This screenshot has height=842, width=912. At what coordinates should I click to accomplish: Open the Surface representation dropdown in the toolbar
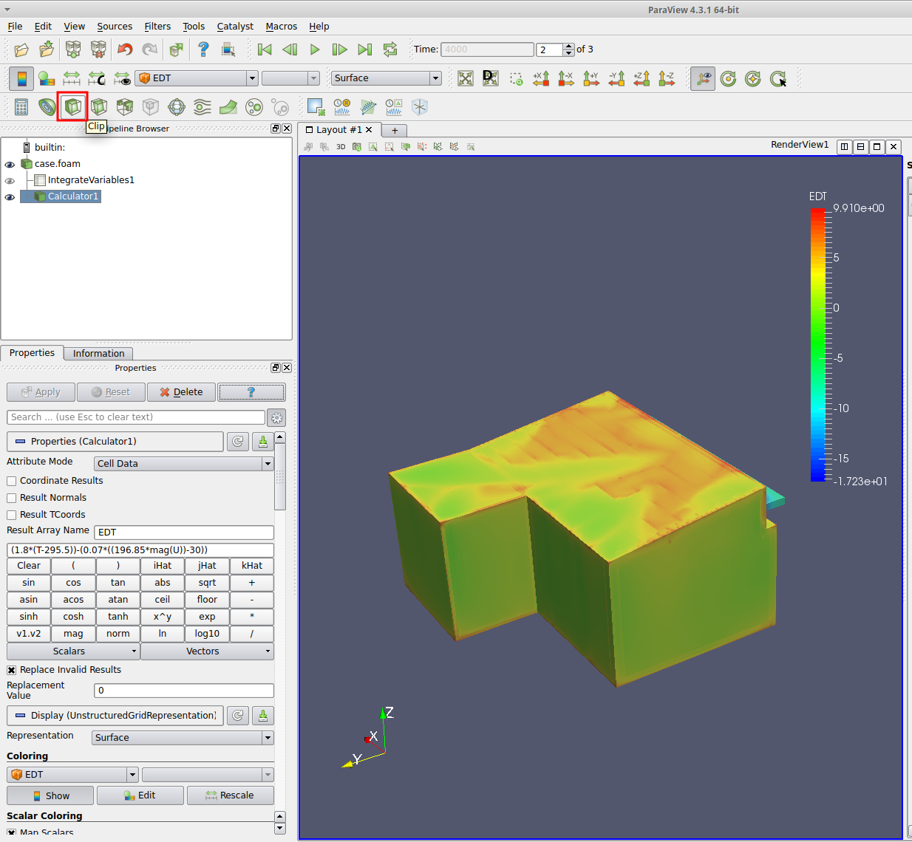386,78
